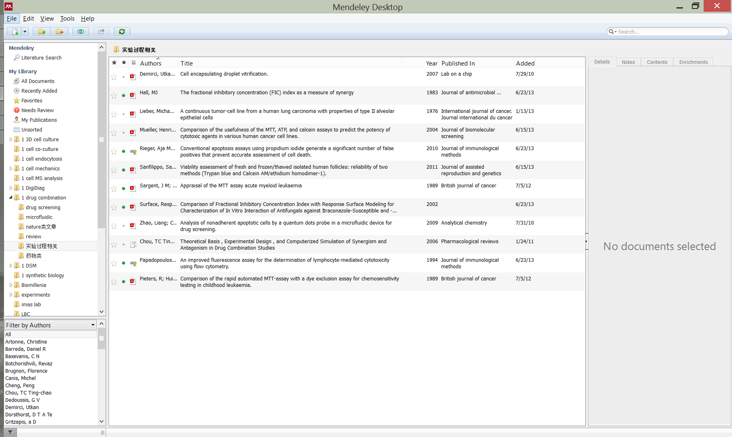Open the Help menu
Viewport: 732px width, 437px height.
(87, 19)
